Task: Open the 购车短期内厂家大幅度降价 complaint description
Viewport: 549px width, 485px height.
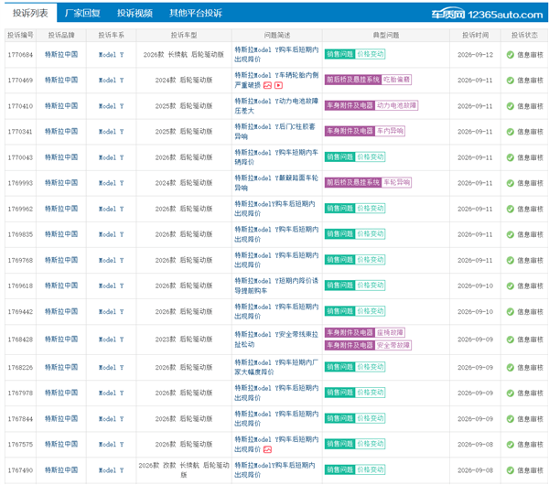Action: click(276, 367)
